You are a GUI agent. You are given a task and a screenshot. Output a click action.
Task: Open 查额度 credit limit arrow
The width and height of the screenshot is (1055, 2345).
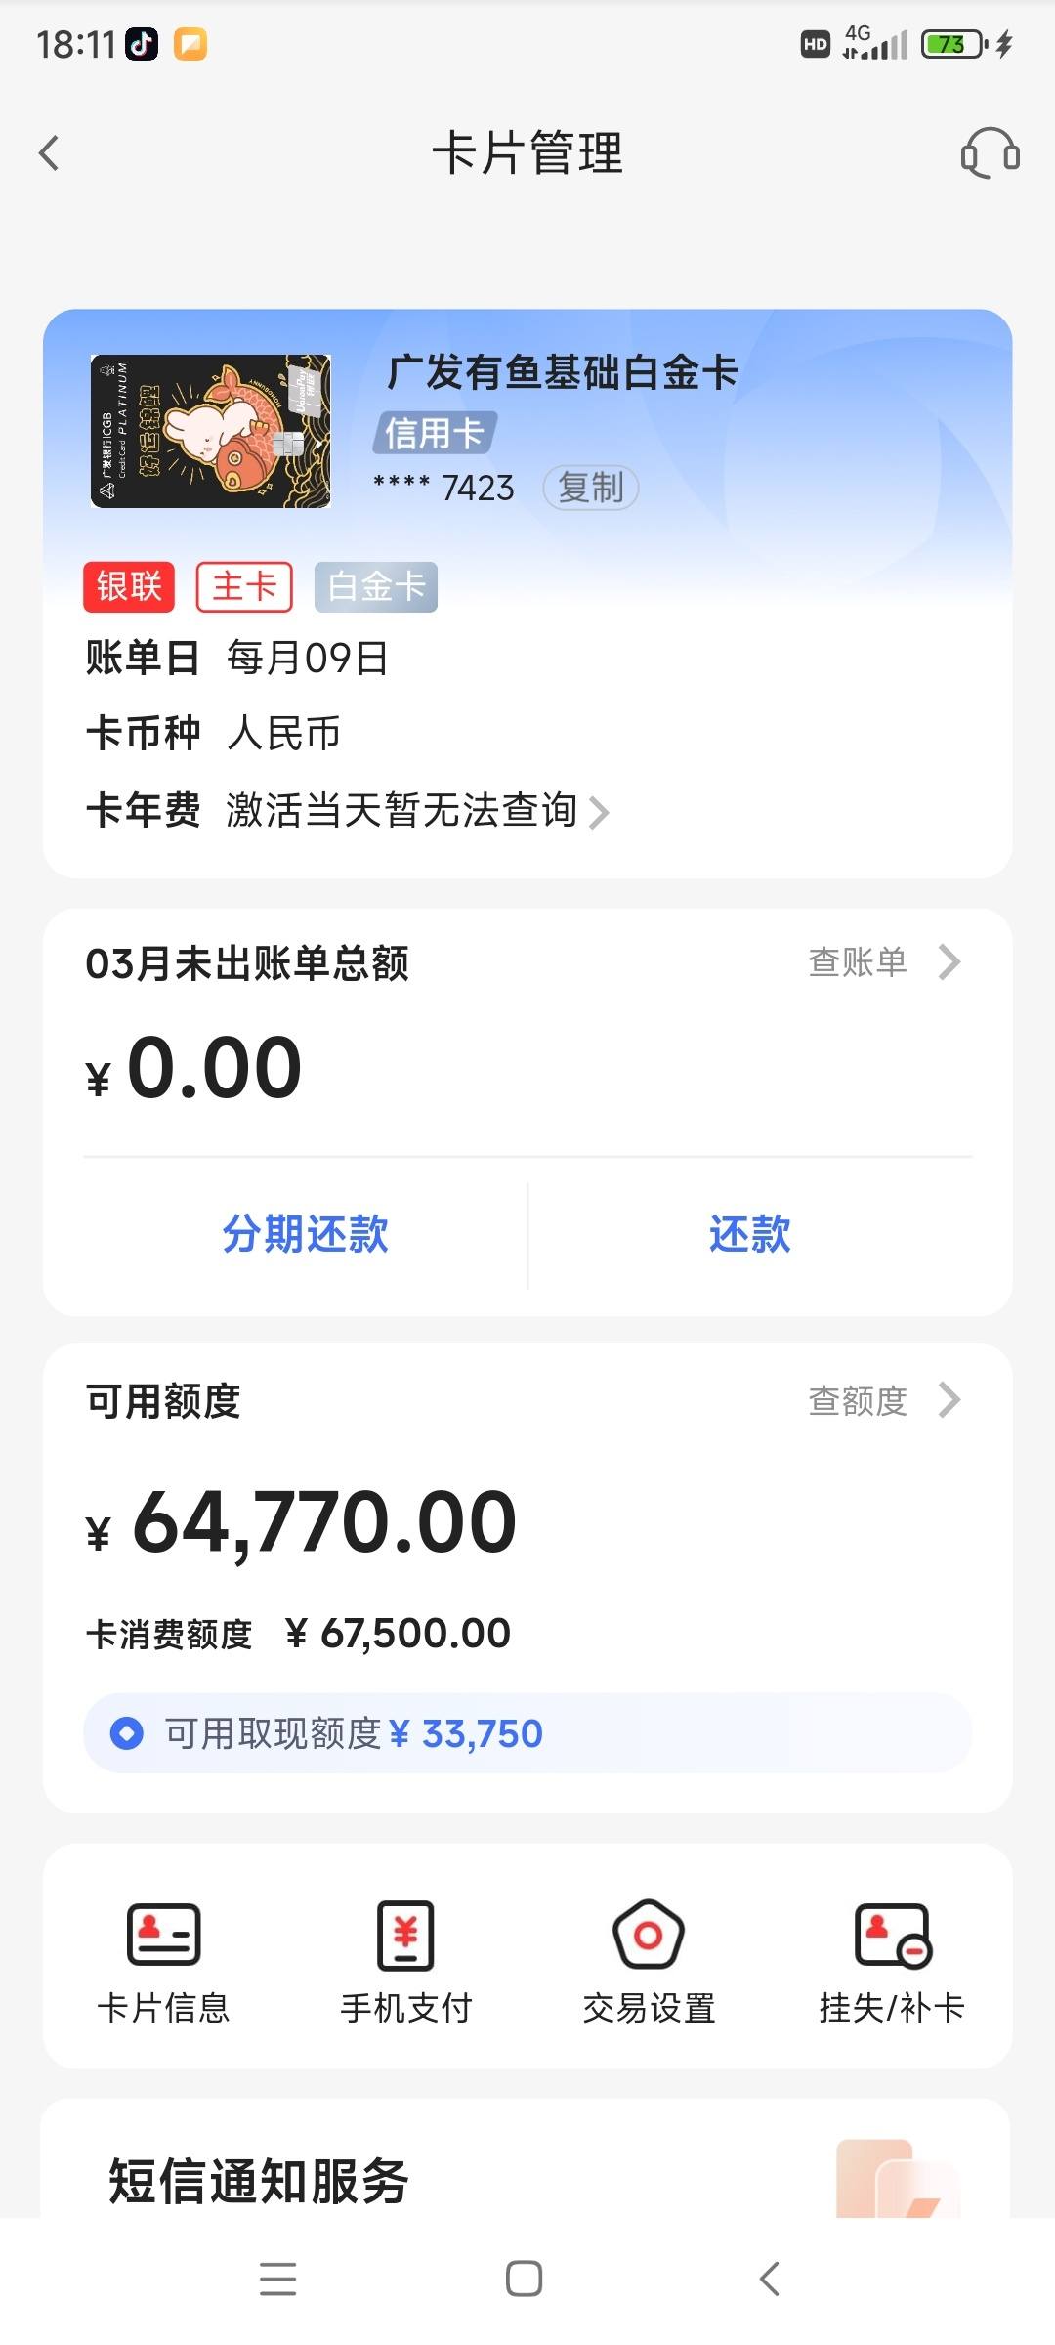tap(949, 1400)
